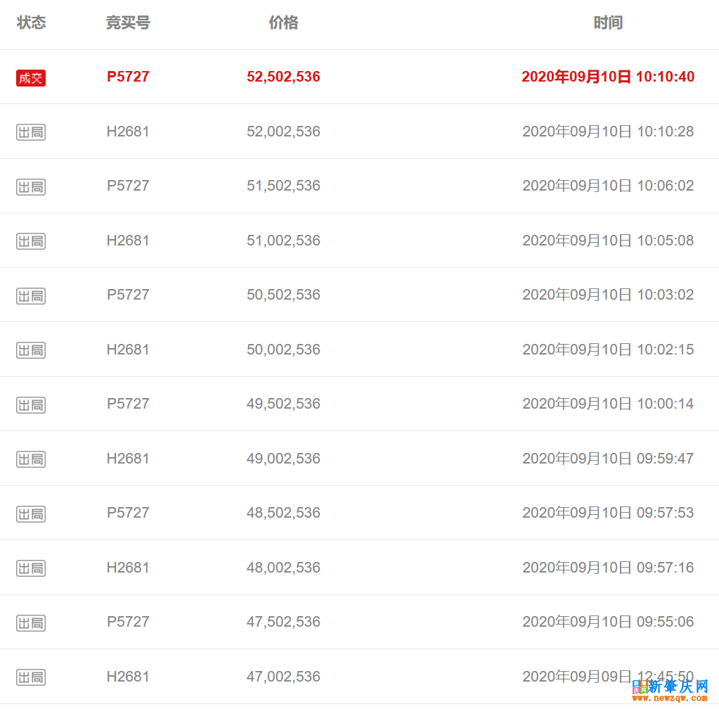This screenshot has width=719, height=709.
Task: Click the 价格 column header
Action: (283, 23)
